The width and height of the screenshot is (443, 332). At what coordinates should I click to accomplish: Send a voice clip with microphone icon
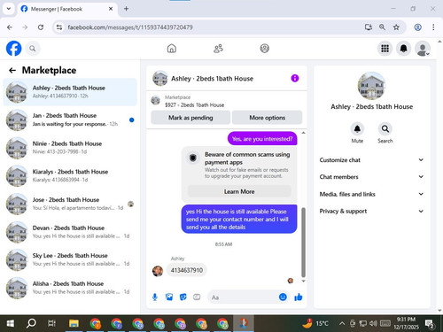(155, 297)
